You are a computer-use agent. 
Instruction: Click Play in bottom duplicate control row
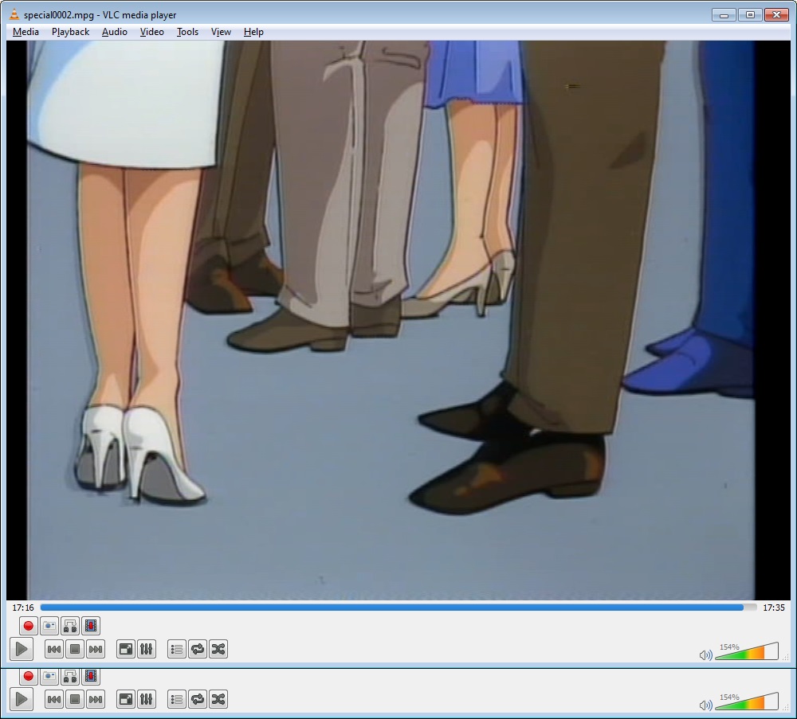(x=22, y=699)
